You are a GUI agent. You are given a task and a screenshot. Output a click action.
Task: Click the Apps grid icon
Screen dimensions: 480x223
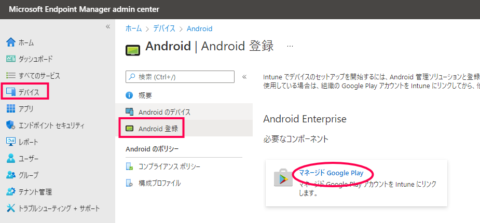[11, 108]
